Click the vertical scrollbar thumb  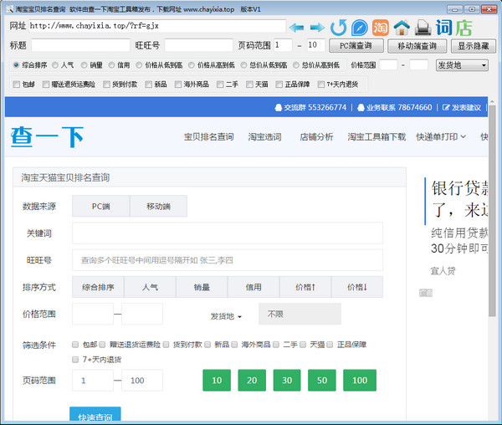(492, 211)
